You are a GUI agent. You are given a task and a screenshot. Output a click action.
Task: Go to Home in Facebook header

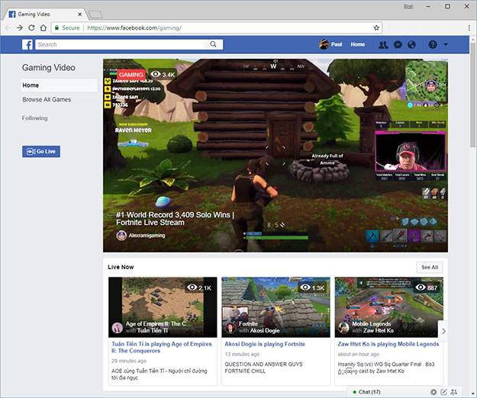(x=357, y=44)
